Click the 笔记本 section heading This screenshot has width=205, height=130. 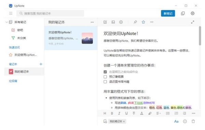pyautogui.click(x=13, y=64)
